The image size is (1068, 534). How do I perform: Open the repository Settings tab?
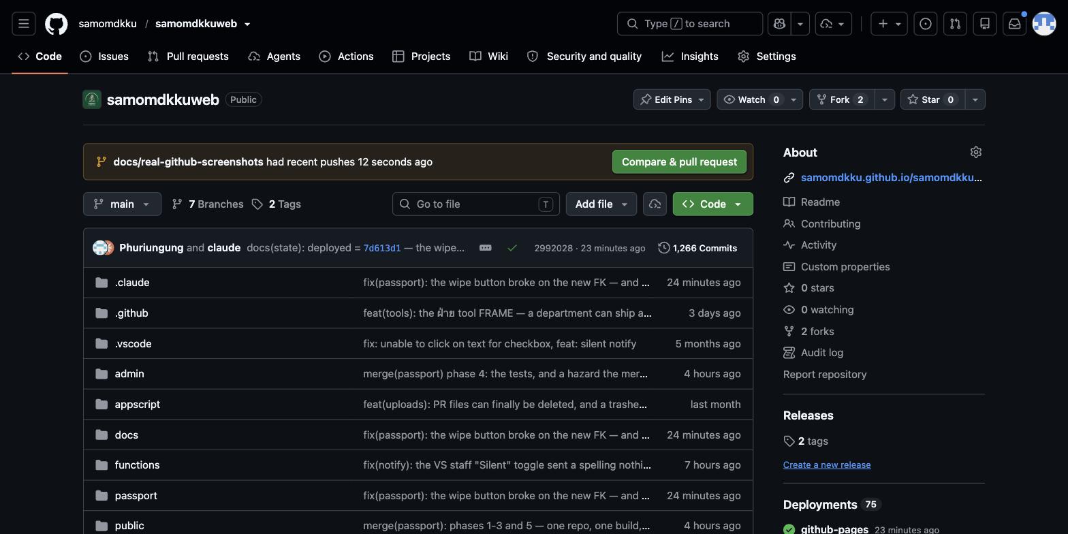click(767, 57)
